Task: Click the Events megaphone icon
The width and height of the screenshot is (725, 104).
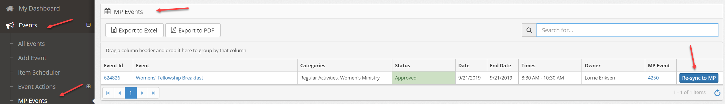Action: coord(10,25)
